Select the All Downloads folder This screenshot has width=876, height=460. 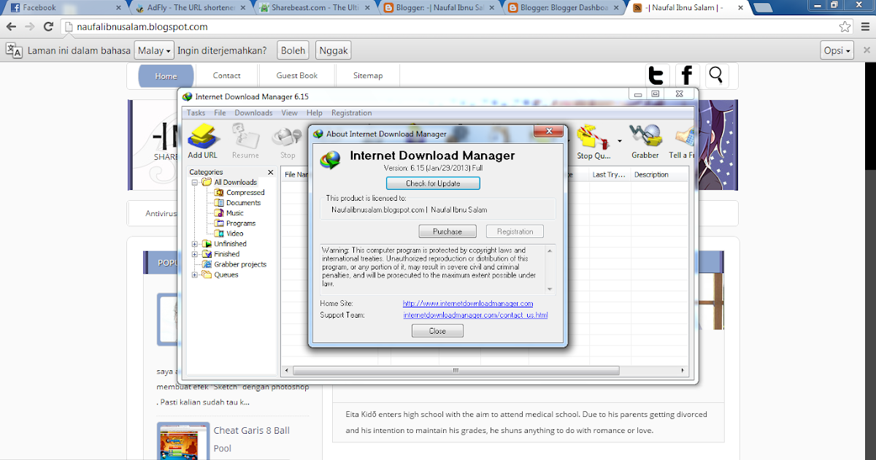coord(229,182)
